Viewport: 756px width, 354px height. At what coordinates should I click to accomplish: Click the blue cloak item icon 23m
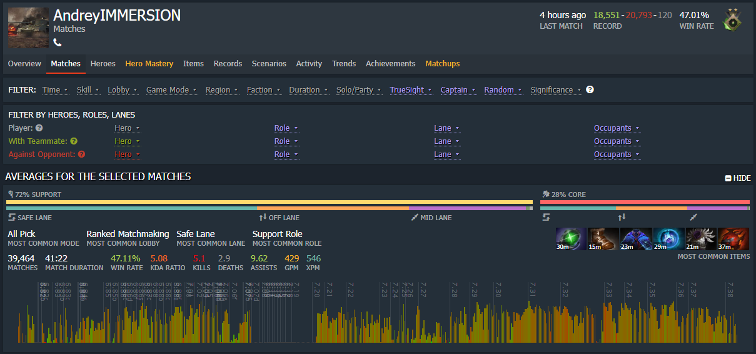point(637,239)
